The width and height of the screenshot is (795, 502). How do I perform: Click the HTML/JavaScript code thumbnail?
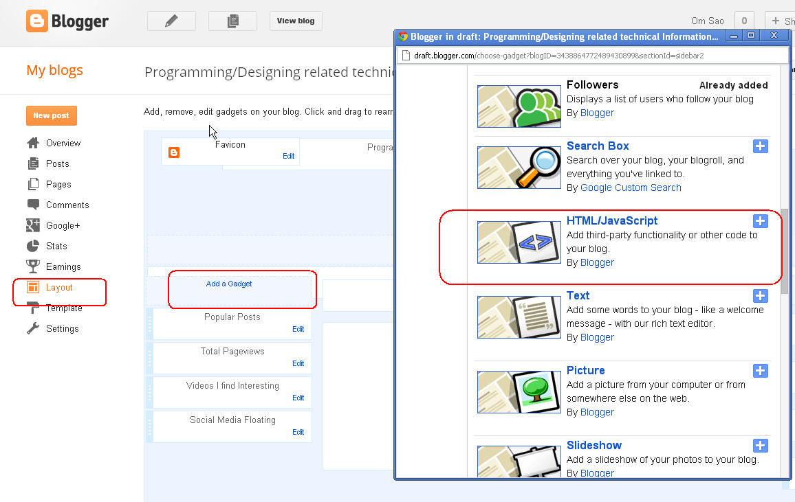click(519, 242)
